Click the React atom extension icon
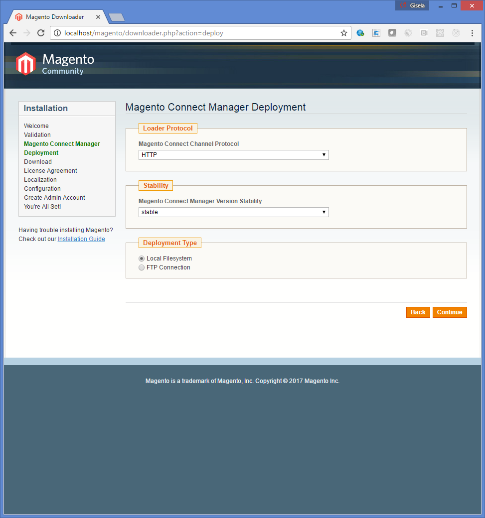The height and width of the screenshot is (518, 485). click(x=440, y=33)
